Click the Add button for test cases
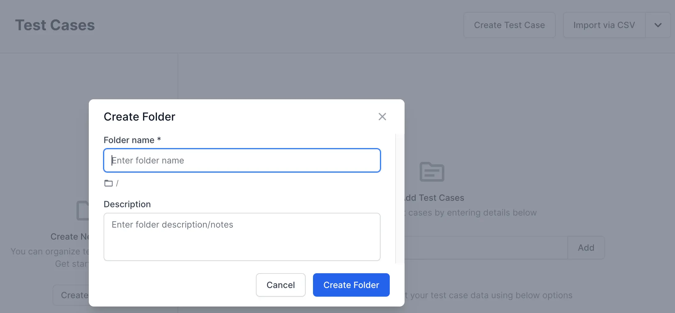The height and width of the screenshot is (313, 675). click(x=586, y=248)
